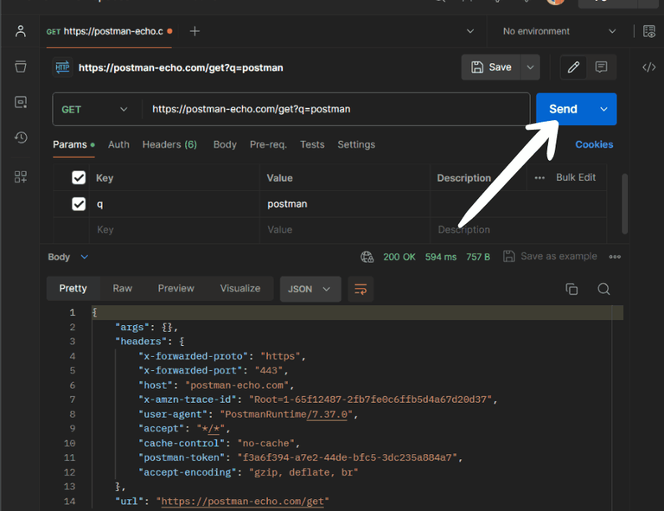Open the mock servers sidebar icon

tap(21, 102)
